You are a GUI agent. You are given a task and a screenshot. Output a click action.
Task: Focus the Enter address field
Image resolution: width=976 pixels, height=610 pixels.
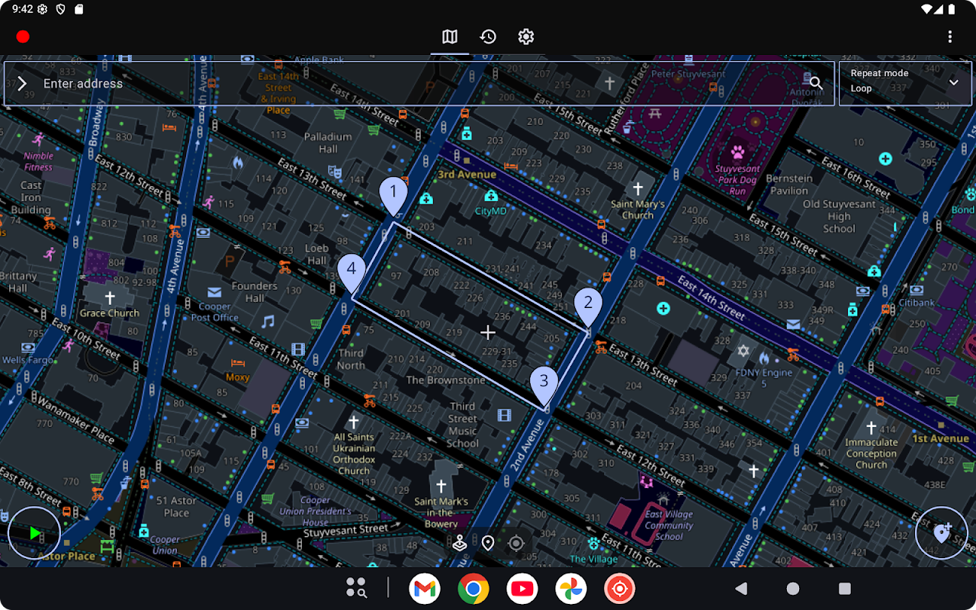pyautogui.click(x=419, y=84)
